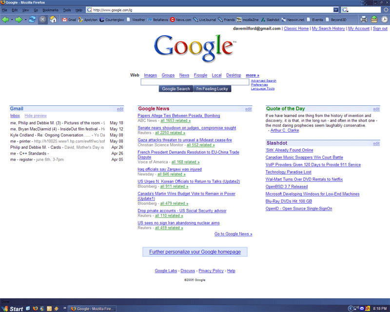The width and height of the screenshot is (390, 312).
Task: Click 'Hide preview' in the Gmail section
Action: click(36, 116)
